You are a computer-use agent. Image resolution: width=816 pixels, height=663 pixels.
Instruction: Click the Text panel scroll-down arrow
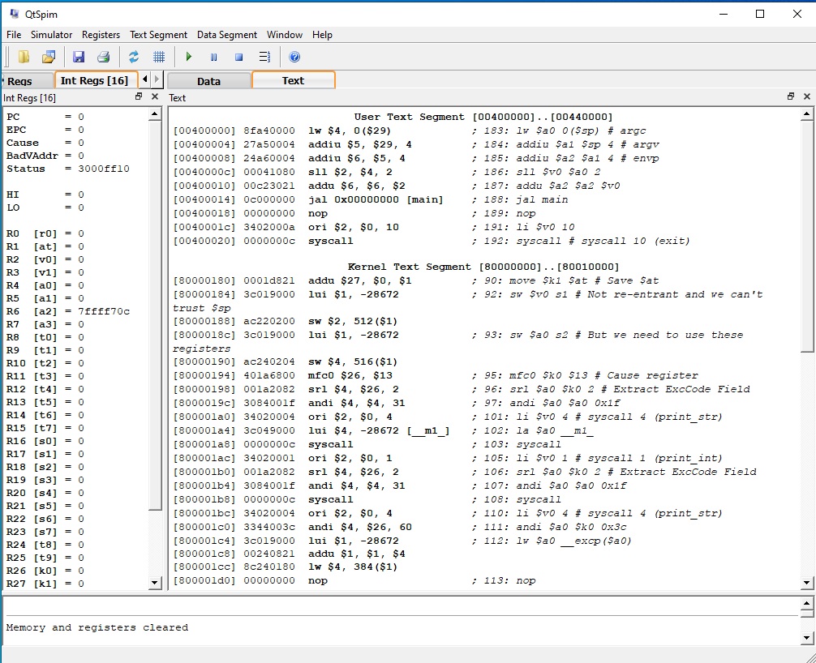click(x=806, y=583)
